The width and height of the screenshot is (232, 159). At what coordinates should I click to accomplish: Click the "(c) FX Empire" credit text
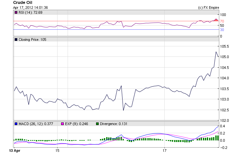pos(208,8)
